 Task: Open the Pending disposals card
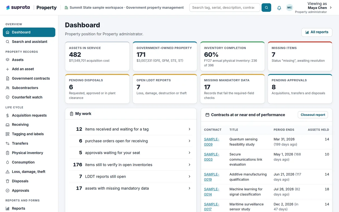(97, 89)
